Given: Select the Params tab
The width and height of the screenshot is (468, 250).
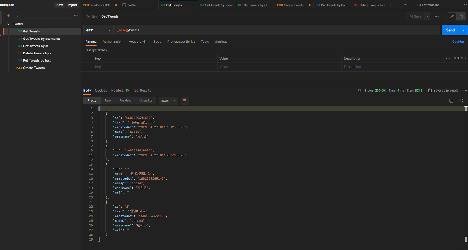Looking at the screenshot, I should pos(91,42).
